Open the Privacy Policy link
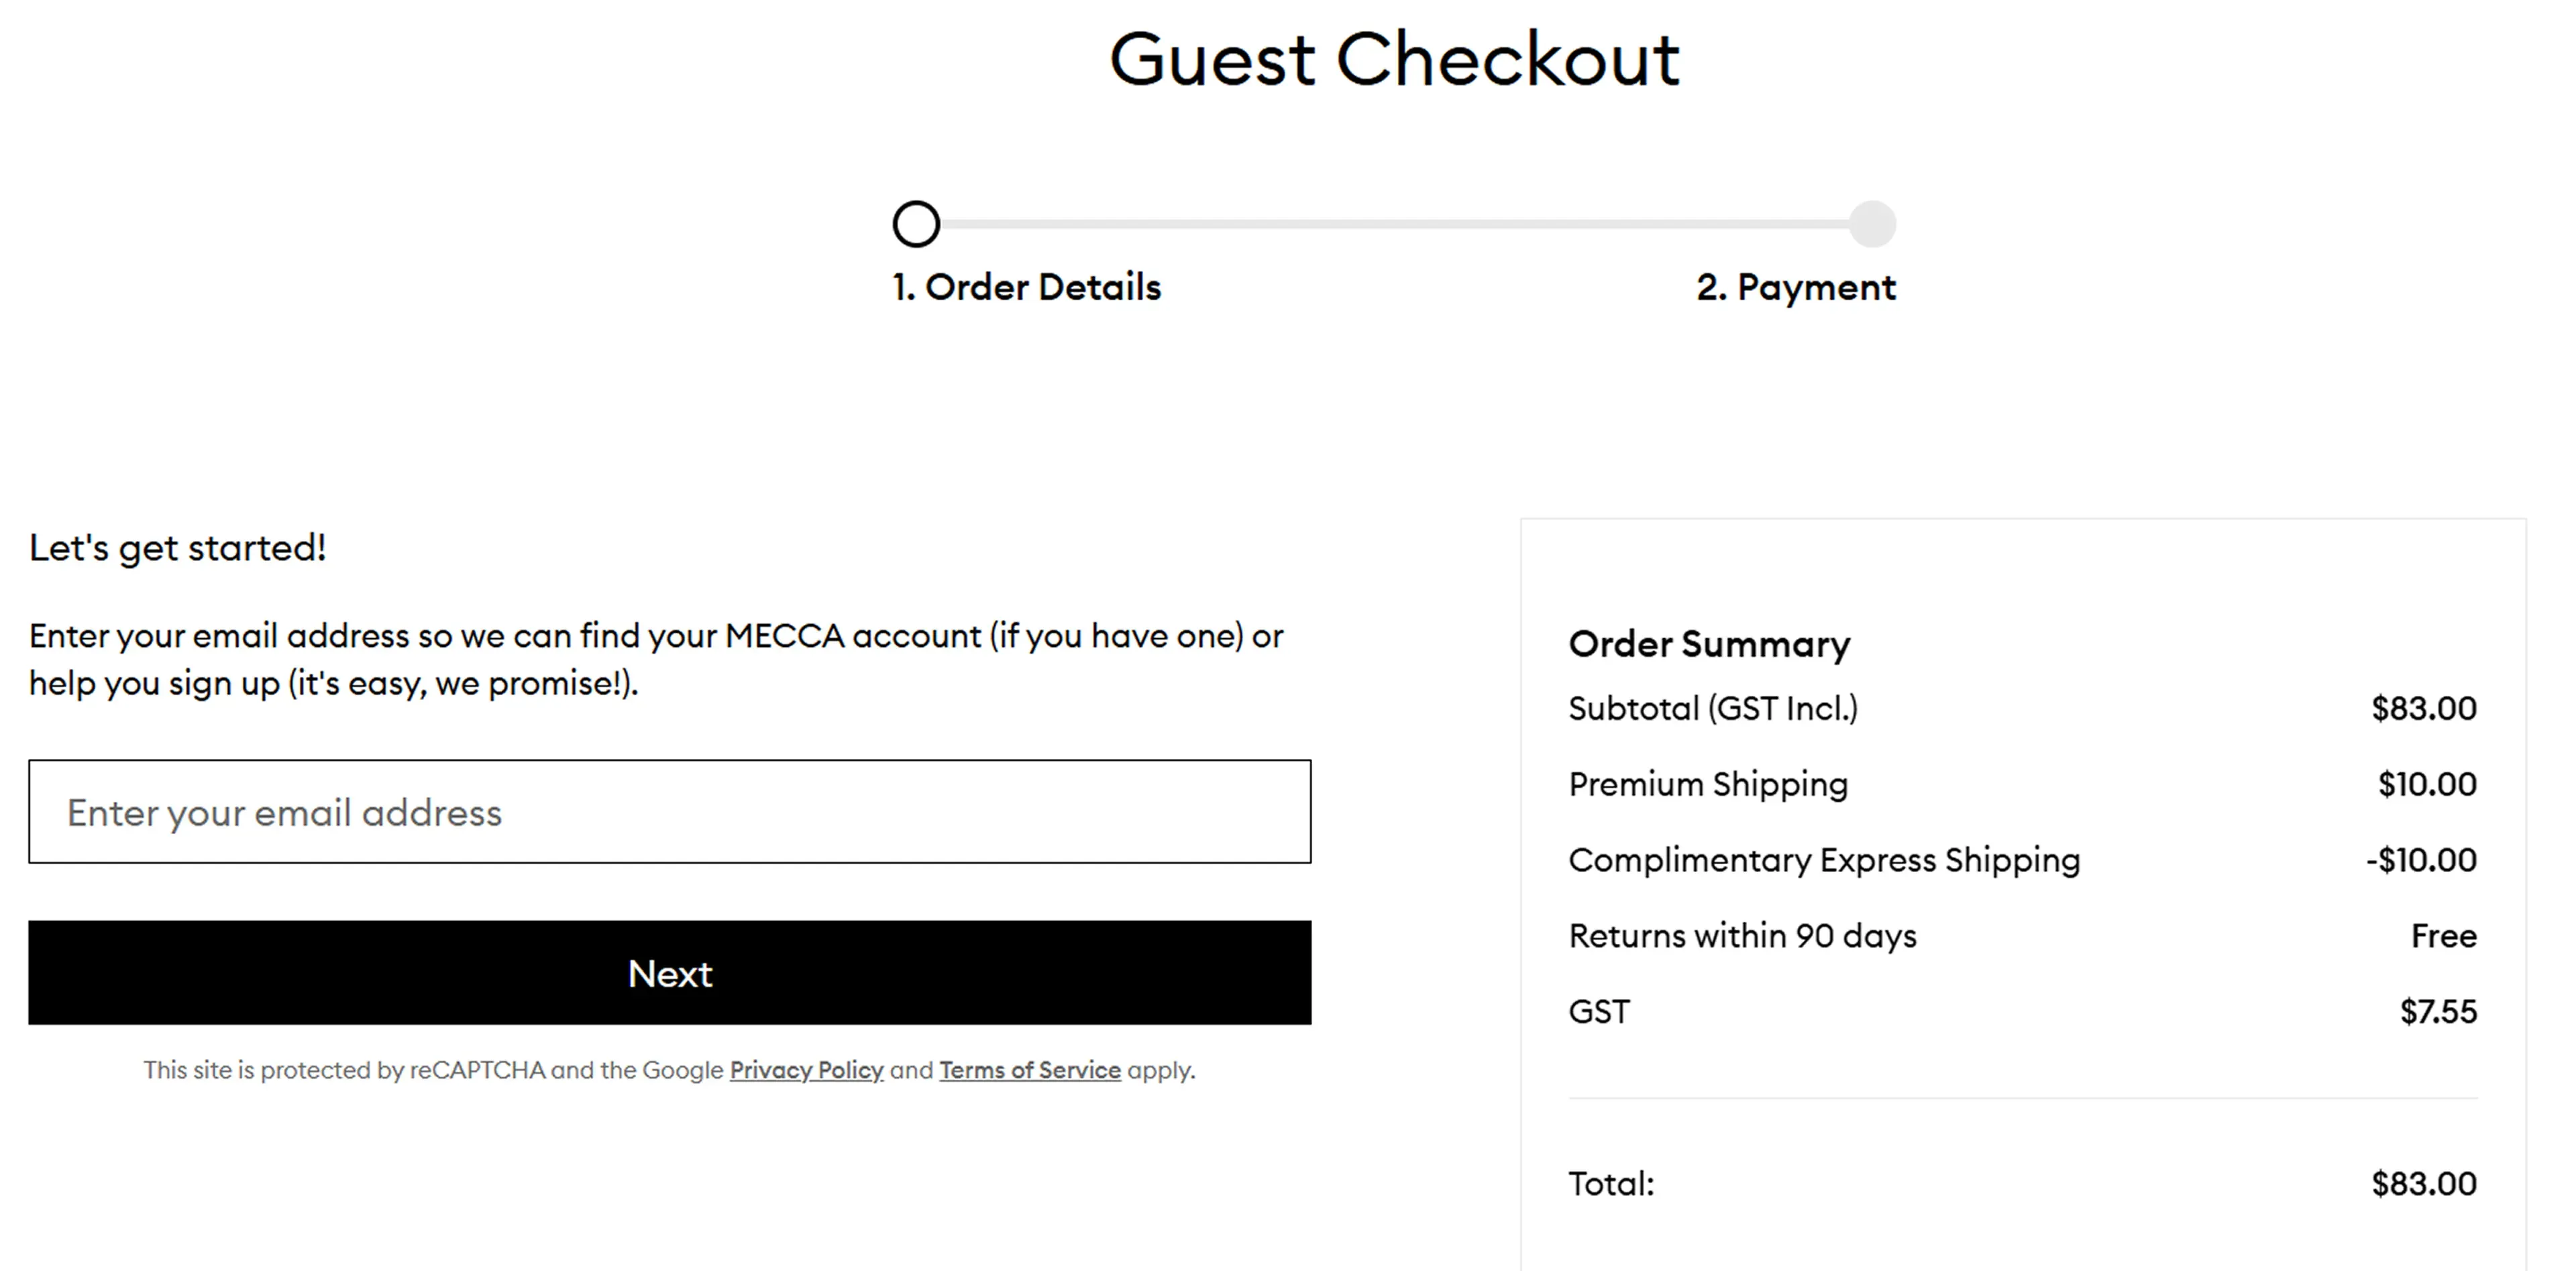 coord(806,1069)
